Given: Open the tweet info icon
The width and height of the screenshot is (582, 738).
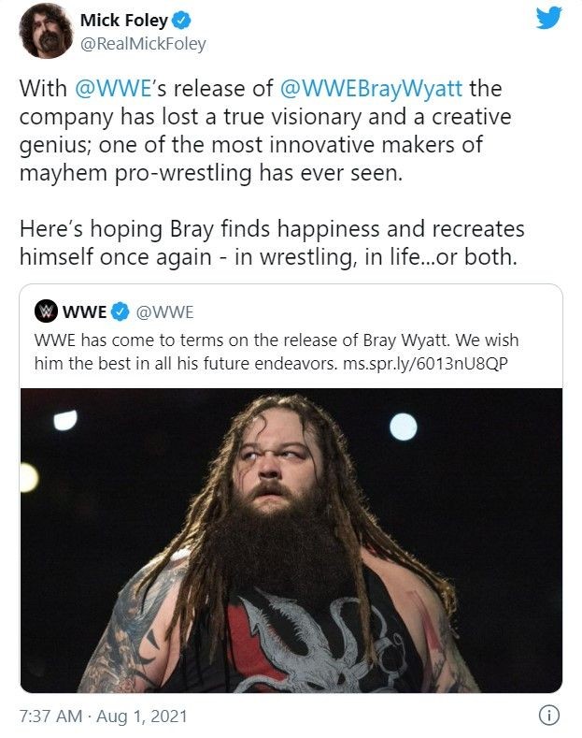Looking at the screenshot, I should tap(548, 716).
